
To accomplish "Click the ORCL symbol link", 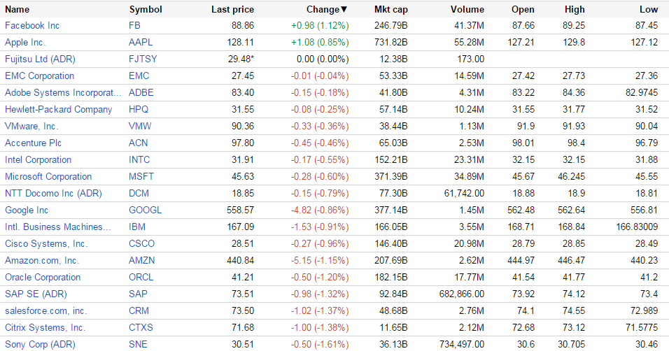I will click(x=142, y=277).
